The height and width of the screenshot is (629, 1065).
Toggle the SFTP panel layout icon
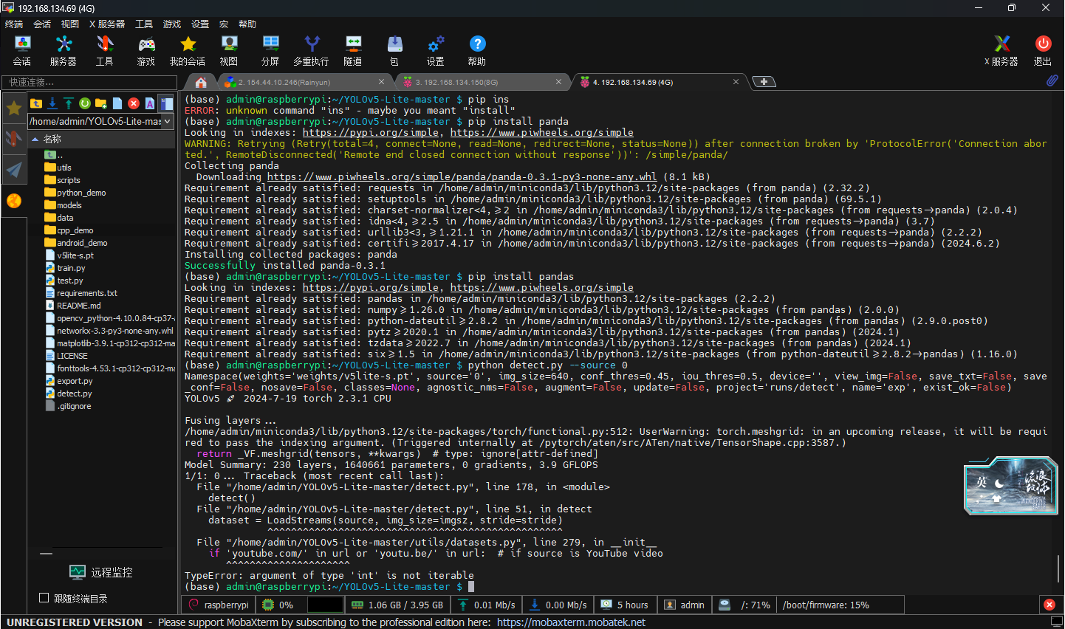(167, 103)
